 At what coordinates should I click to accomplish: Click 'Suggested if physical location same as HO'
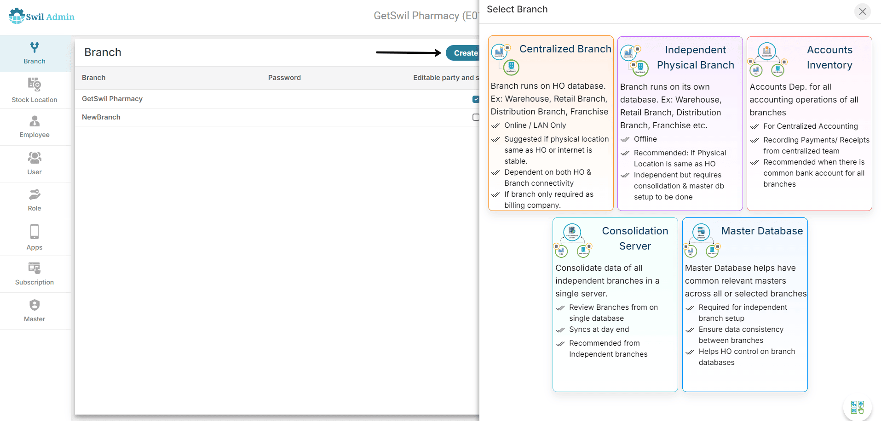coord(557,150)
